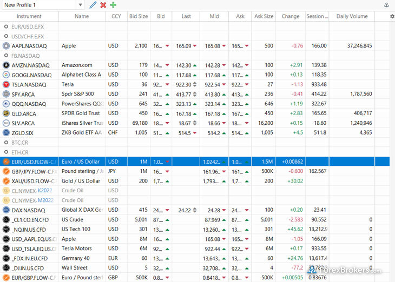This screenshot has height=282, width=395.
Task: Select the BTC.CR inactive row
Action: (x=195, y=143)
